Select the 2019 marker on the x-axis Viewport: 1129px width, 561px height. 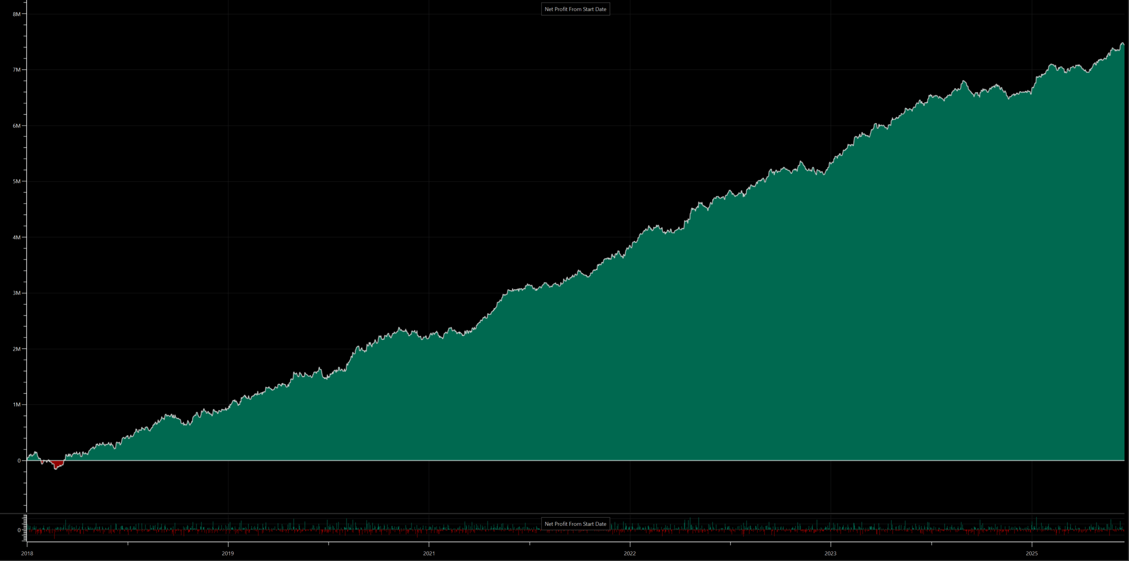coord(228,554)
